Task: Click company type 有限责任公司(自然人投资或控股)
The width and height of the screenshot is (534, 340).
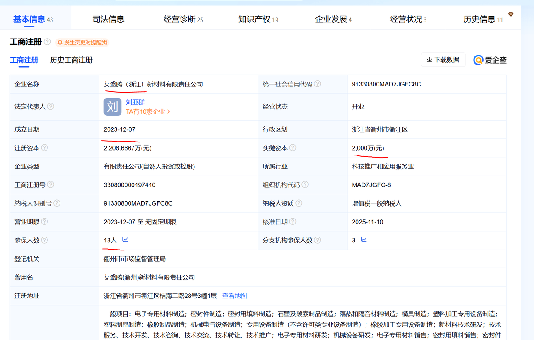Action: tap(149, 167)
